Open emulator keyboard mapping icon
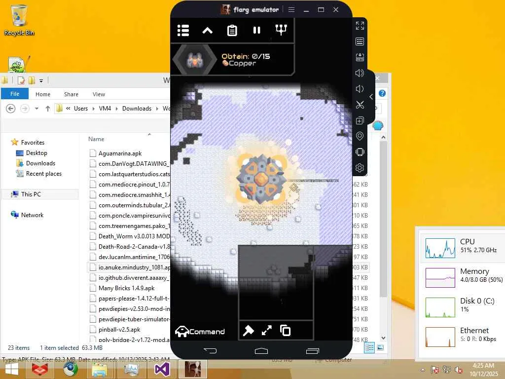Screen dimensions: 505x379 pyautogui.click(x=360, y=41)
